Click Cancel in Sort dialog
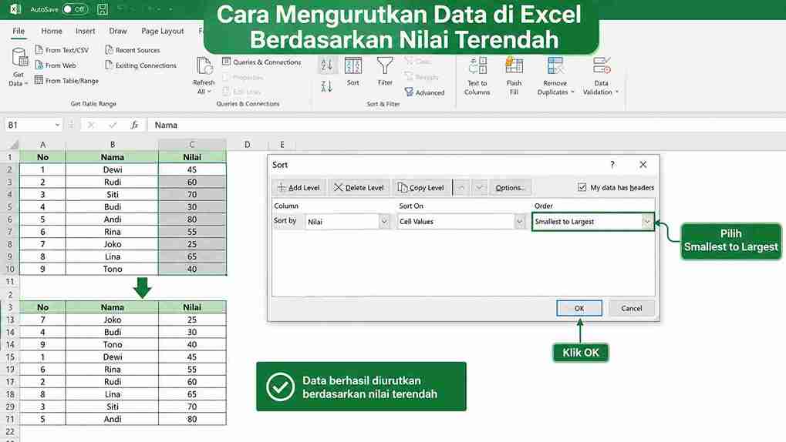The width and height of the screenshot is (786, 442). tap(632, 308)
